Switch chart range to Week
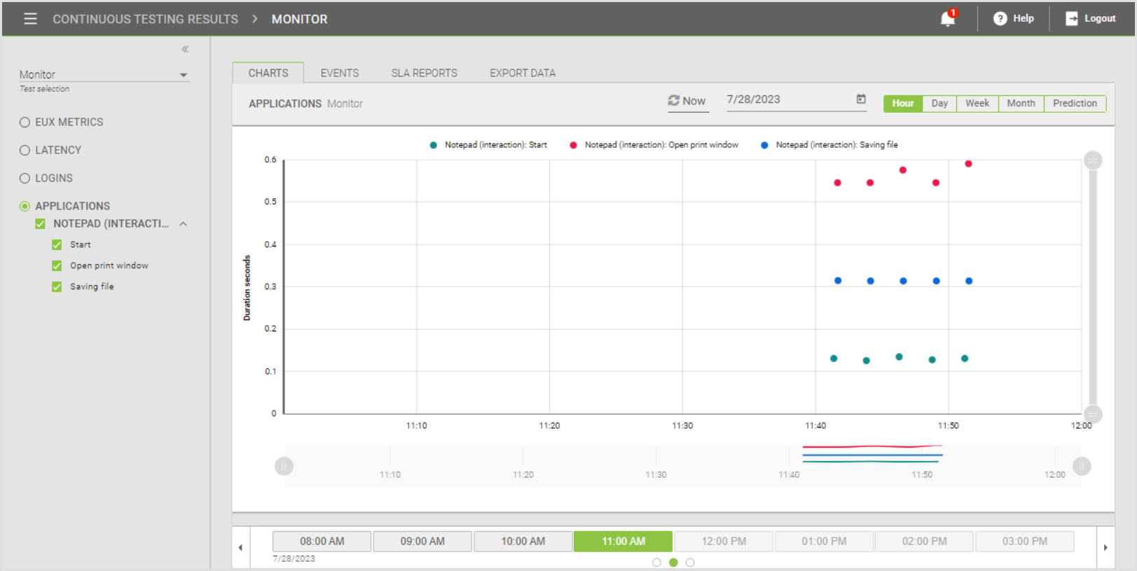Screen dimensions: 1137x571 (977, 104)
